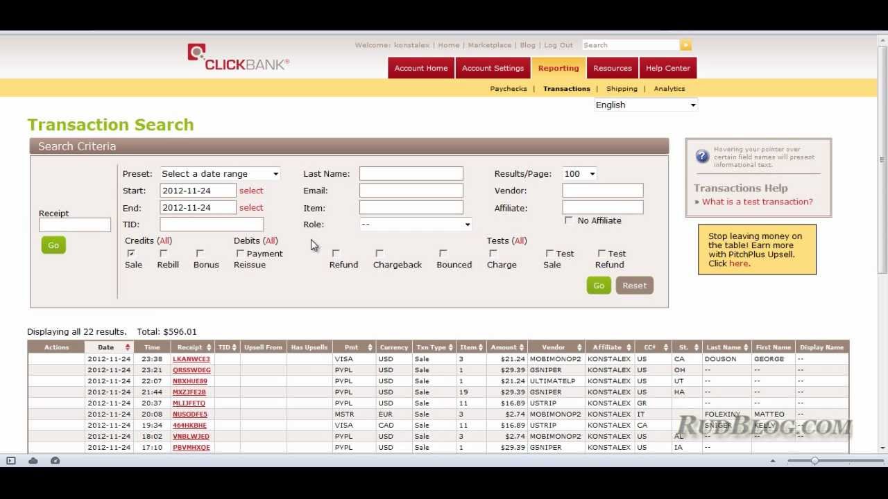Check the Bonus checkbox
Viewport: 888px width, 499px height.
[200, 254]
